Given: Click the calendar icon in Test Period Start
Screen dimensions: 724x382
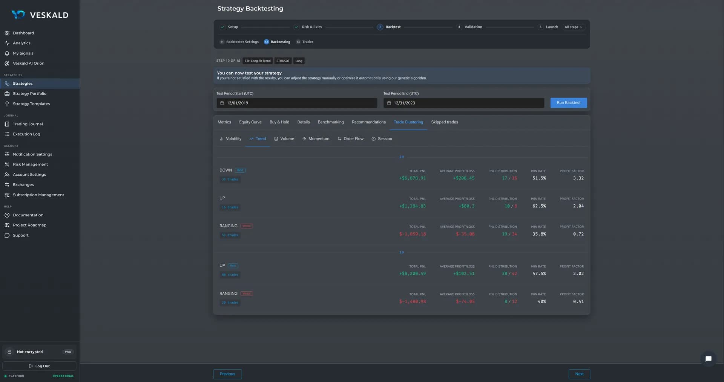Looking at the screenshot, I should point(222,103).
